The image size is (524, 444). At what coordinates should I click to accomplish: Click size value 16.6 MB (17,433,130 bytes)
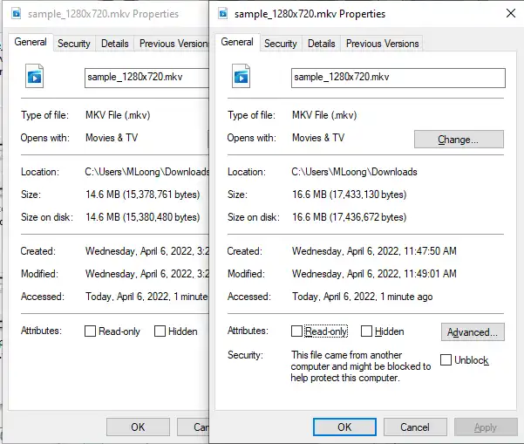[350, 195]
